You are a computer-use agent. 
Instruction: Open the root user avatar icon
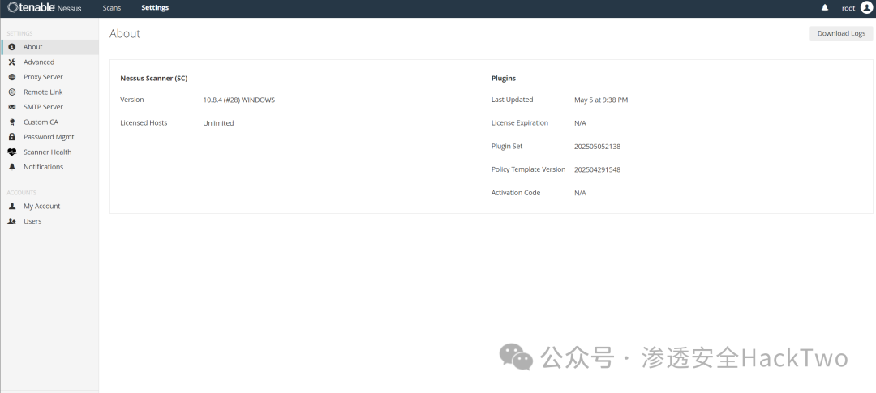coord(866,8)
